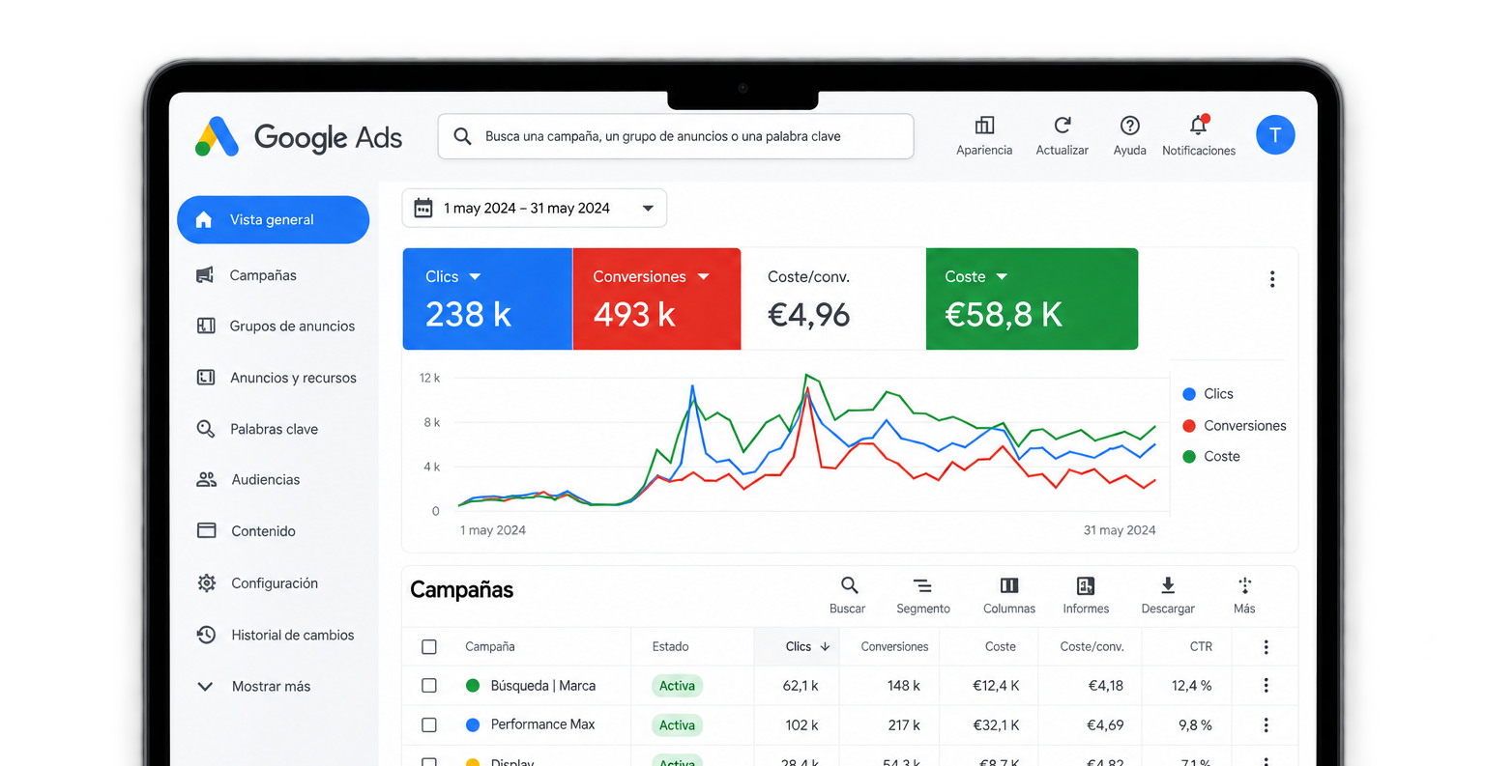Sort the table by the Clics column

tap(807, 647)
